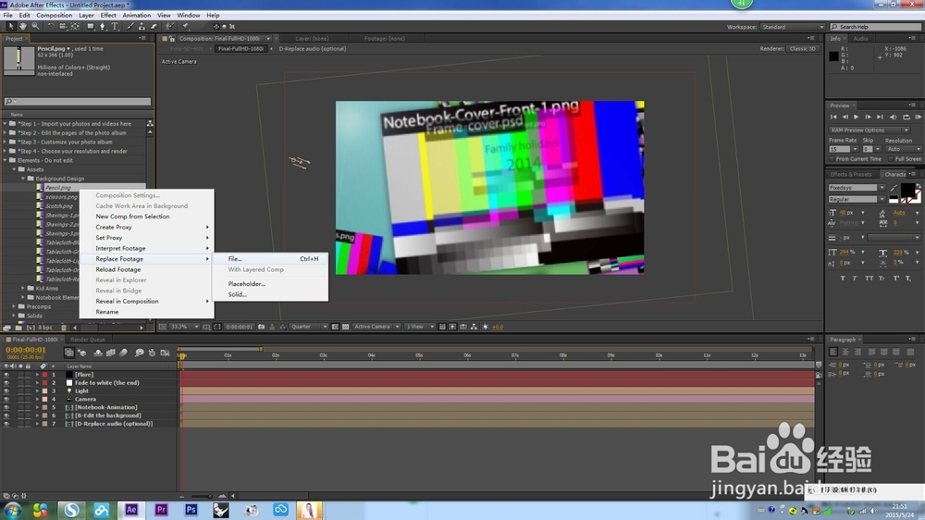Choose Solid... in the submenu
Image resolution: width=925 pixels, height=520 pixels.
pyautogui.click(x=270, y=294)
